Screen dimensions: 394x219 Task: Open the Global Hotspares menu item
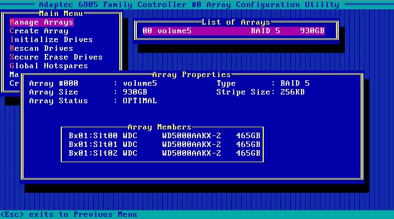click(49, 66)
